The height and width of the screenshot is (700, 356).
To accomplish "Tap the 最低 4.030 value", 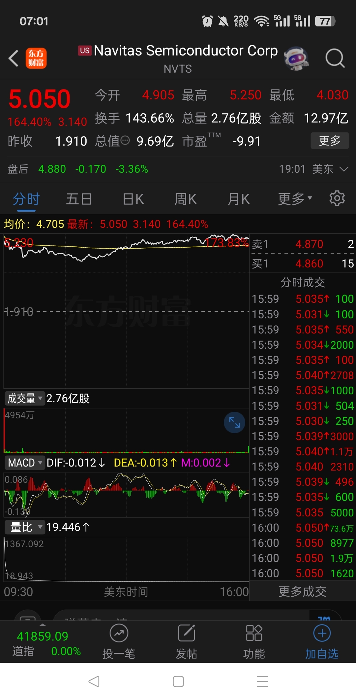I will (x=332, y=95).
